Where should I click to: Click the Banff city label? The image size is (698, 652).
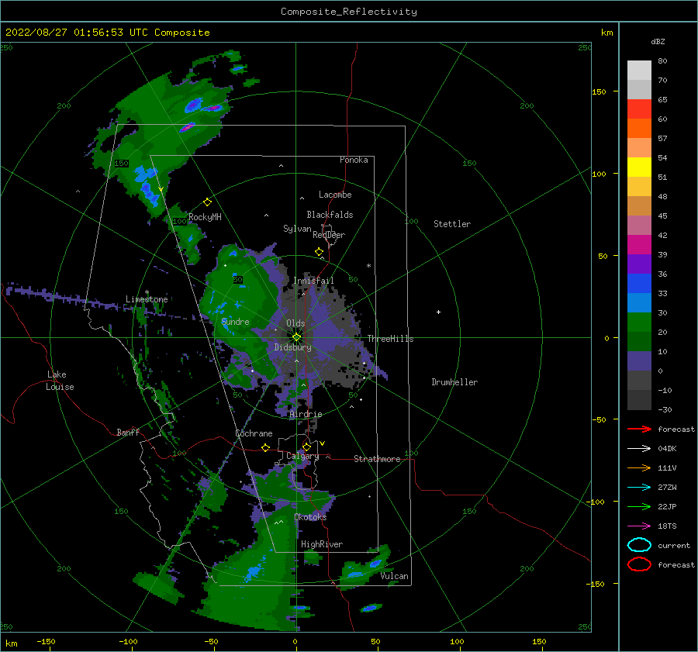point(128,432)
